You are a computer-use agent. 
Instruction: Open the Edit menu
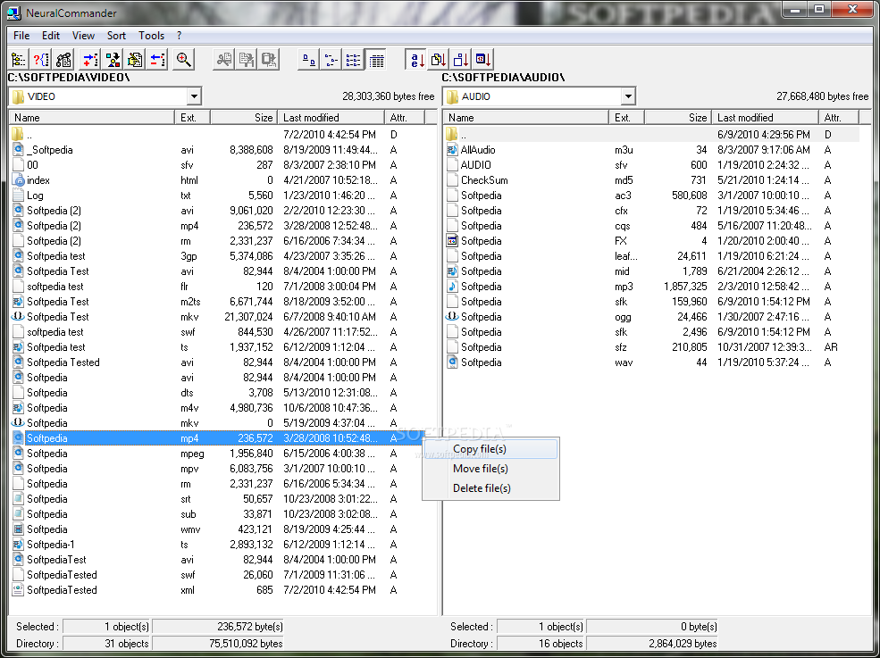(51, 36)
